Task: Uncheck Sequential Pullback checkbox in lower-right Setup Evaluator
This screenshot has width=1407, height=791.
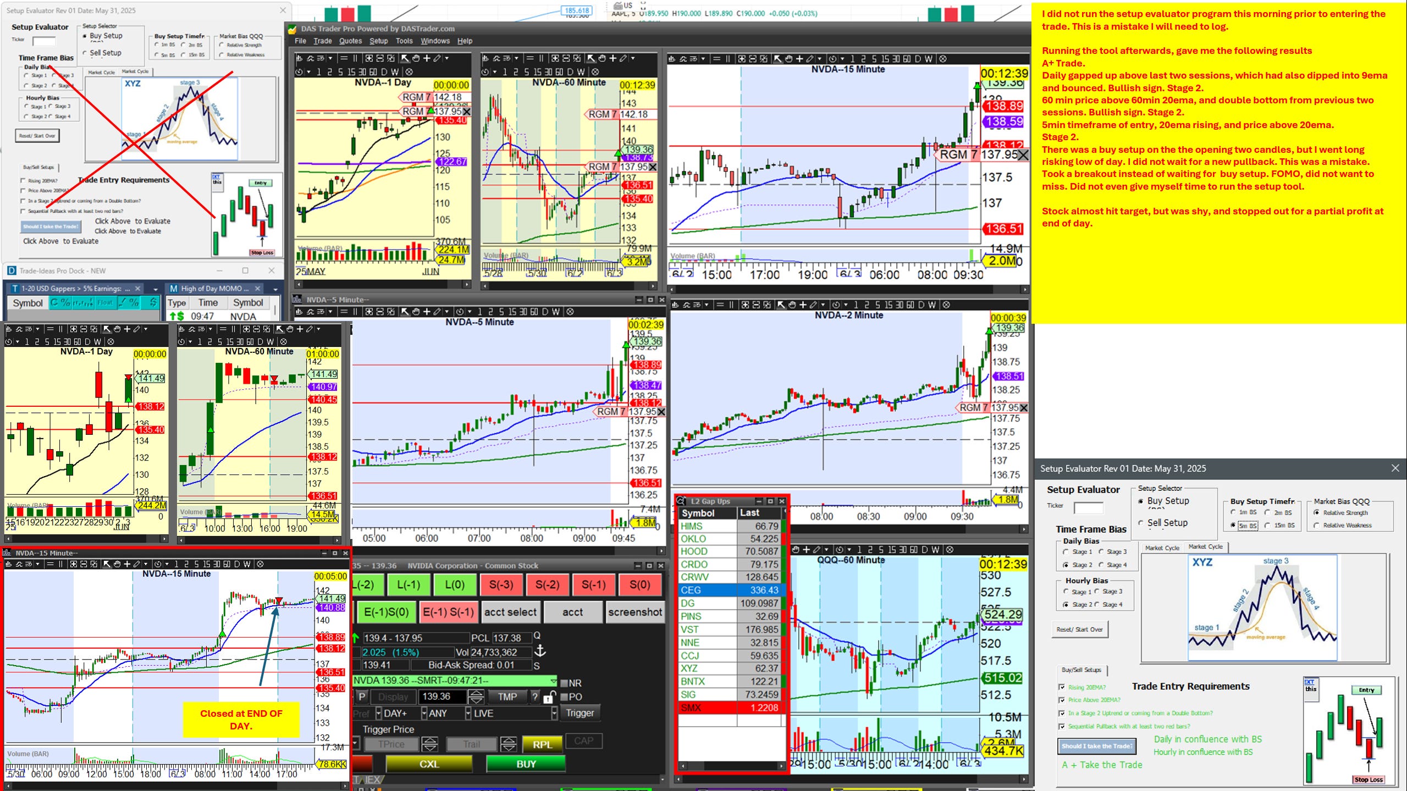Action: (1062, 726)
